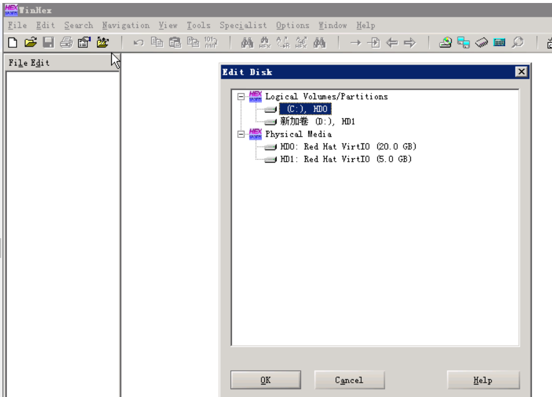This screenshot has height=397, width=552.
Task: Collapse the Logical Volumes/Partitions node
Action: pos(241,96)
